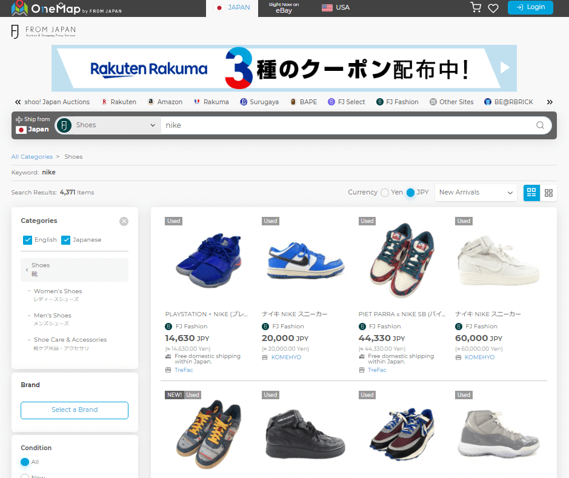Select BAPE site from the site list

[x=304, y=102]
